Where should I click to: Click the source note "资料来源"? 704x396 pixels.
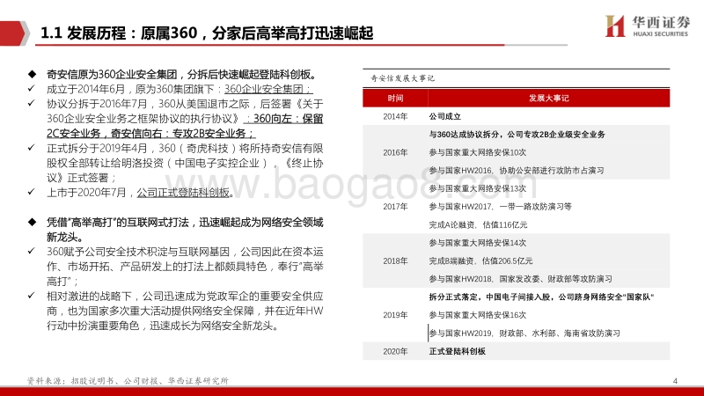(128, 381)
